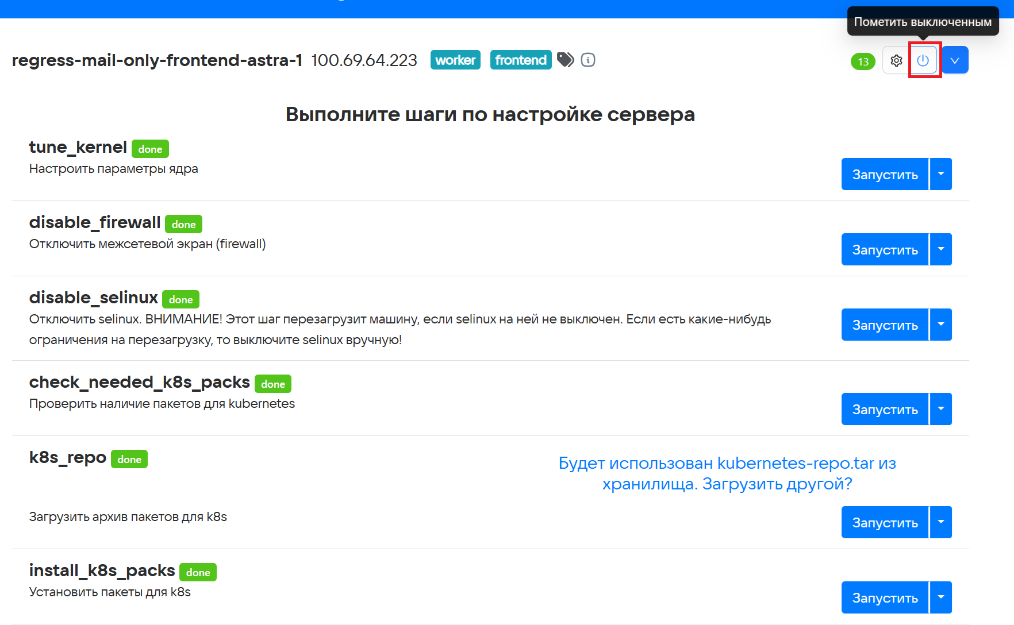The width and height of the screenshot is (1014, 625).
Task: Click heading Выполните шаги по настройке сервера
Action: [x=490, y=114]
